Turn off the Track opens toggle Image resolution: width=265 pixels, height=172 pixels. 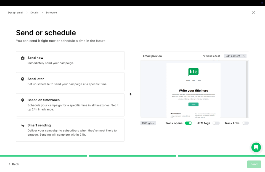coord(189,123)
